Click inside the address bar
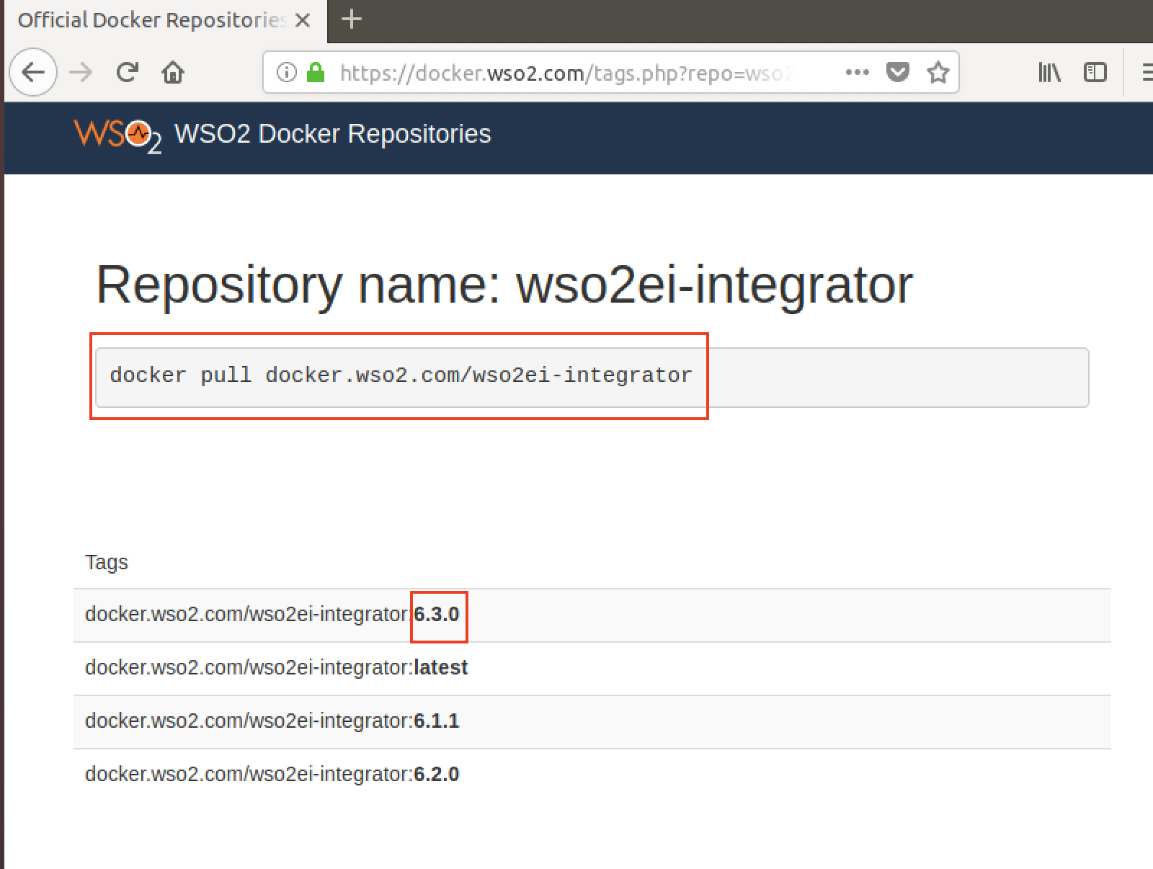Image resolution: width=1153 pixels, height=869 pixels. coord(576,72)
